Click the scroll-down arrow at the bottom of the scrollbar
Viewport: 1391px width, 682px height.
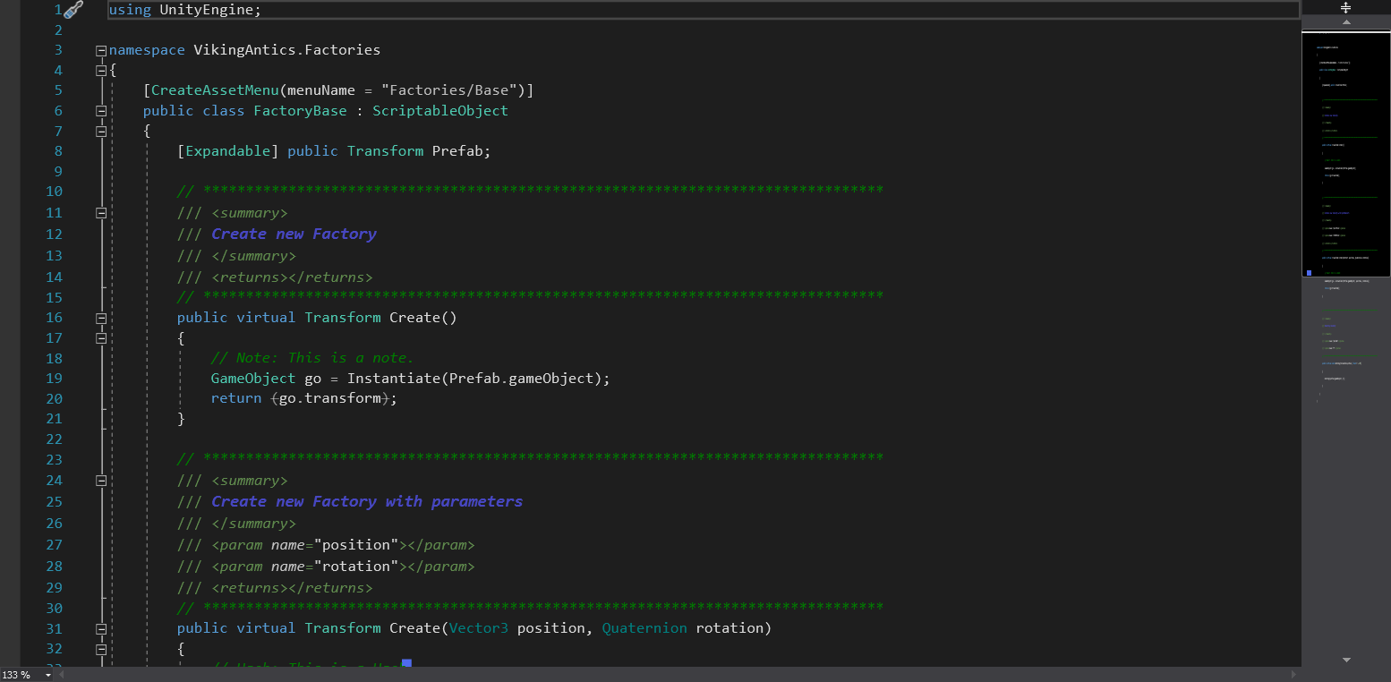pos(1345,659)
